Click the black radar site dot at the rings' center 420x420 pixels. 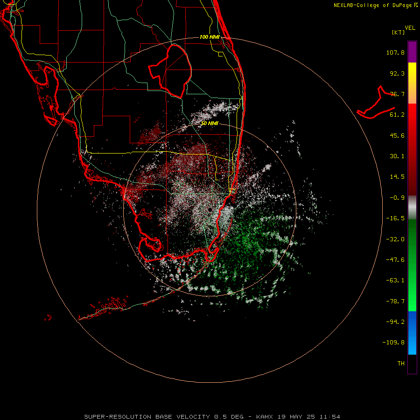click(210, 210)
